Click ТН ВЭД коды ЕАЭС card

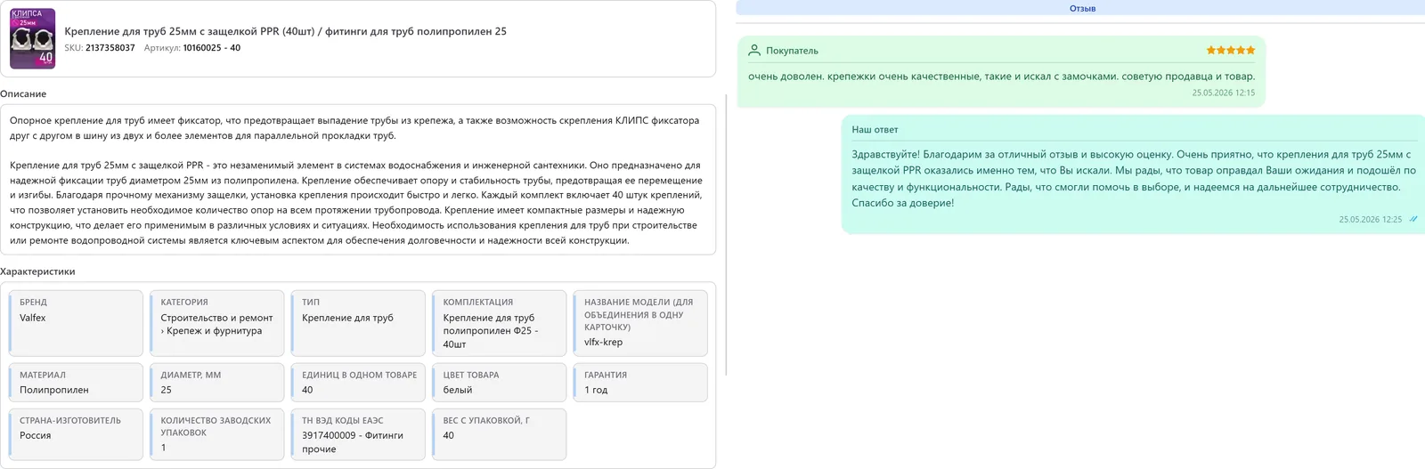358,434
